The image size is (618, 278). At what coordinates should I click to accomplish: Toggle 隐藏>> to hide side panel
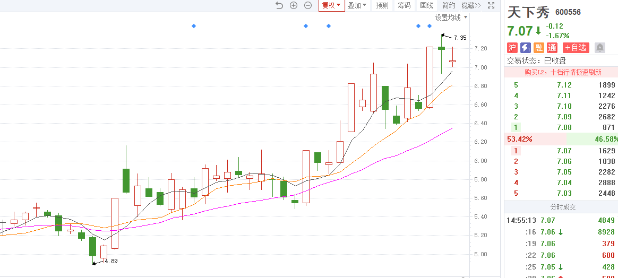coord(470,5)
